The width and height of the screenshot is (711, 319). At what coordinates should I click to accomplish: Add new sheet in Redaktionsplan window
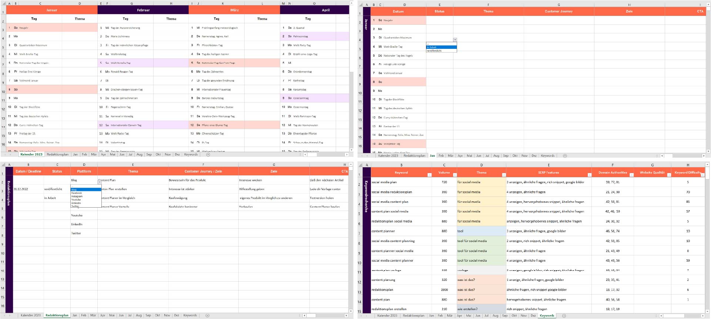(x=207, y=316)
